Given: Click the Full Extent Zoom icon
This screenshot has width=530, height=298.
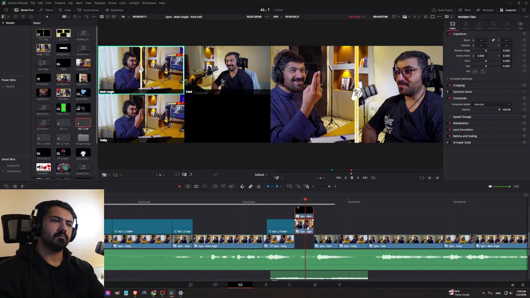Looking at the screenshot, I should (x=289, y=187).
